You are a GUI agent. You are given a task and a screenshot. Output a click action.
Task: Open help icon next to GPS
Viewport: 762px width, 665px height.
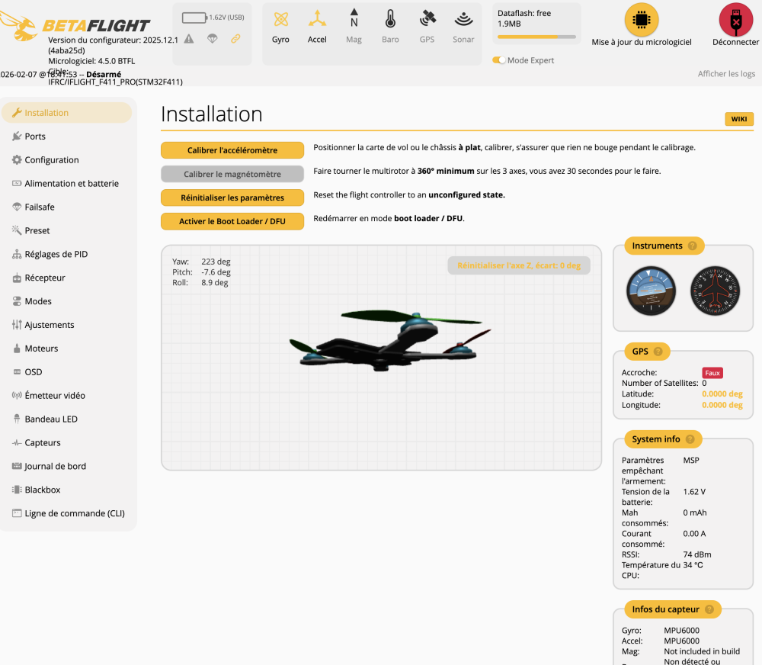tap(657, 352)
